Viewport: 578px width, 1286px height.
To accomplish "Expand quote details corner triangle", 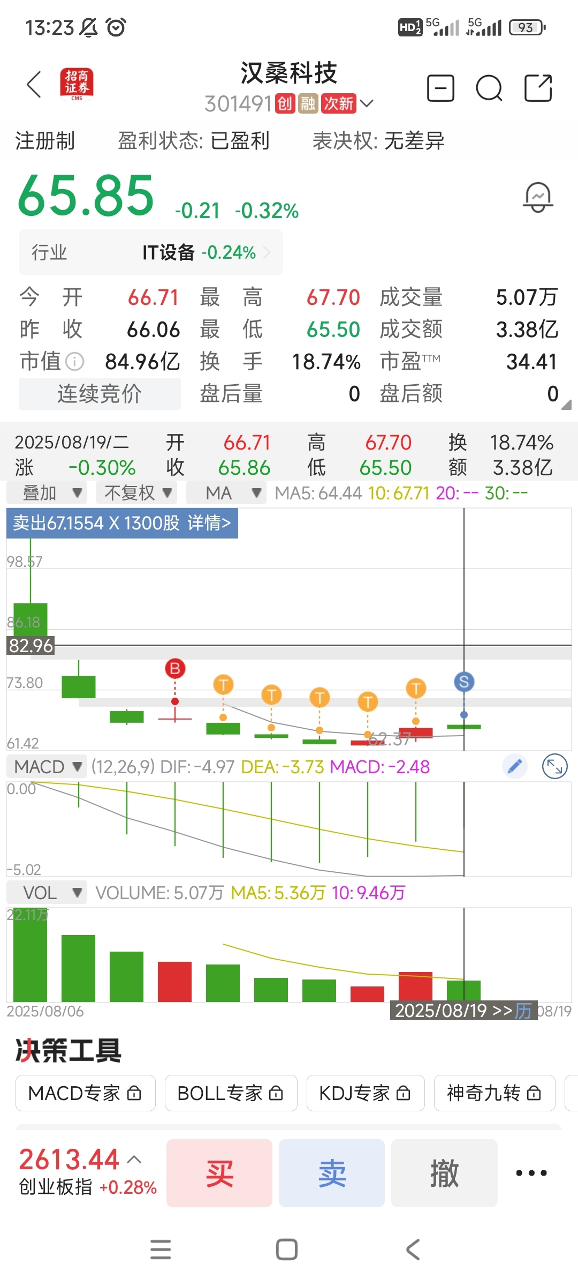I will [x=566, y=405].
